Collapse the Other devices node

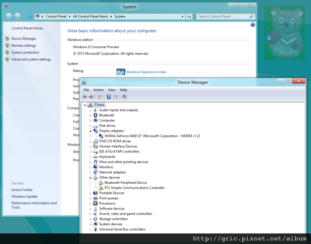pyautogui.click(x=91, y=178)
